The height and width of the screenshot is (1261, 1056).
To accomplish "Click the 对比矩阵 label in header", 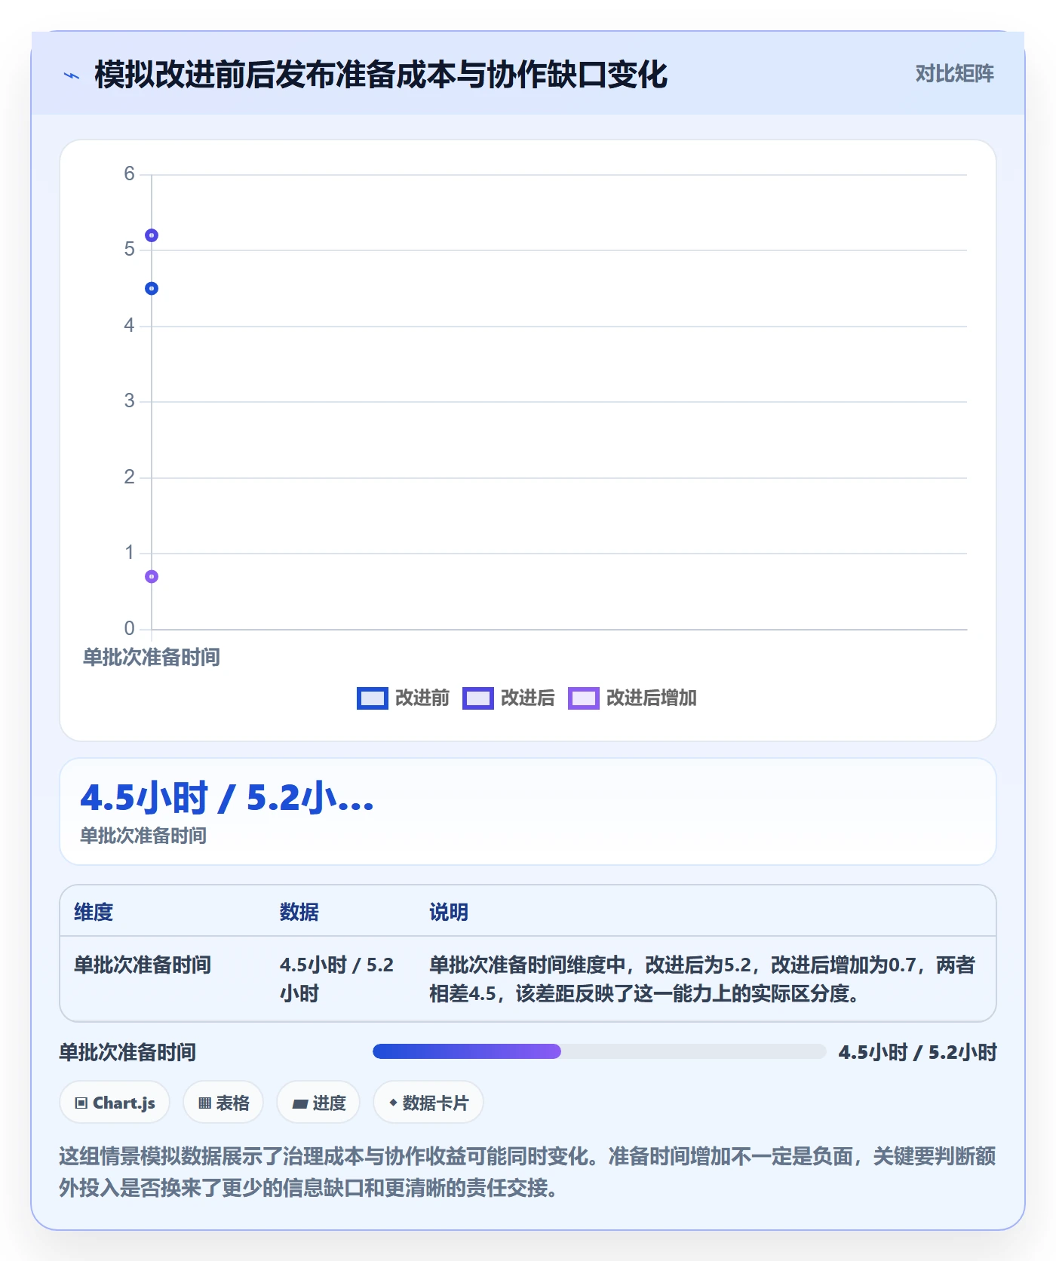I will 955,74.
